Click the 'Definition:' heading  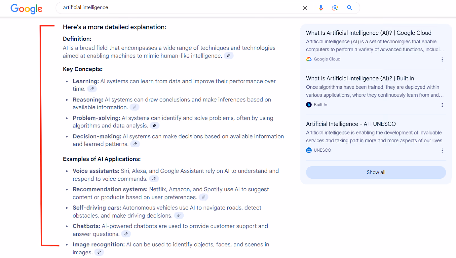click(x=77, y=39)
